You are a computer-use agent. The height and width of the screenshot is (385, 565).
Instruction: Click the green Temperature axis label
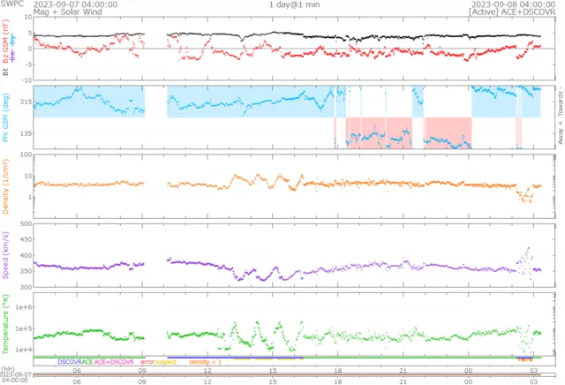[7, 326]
